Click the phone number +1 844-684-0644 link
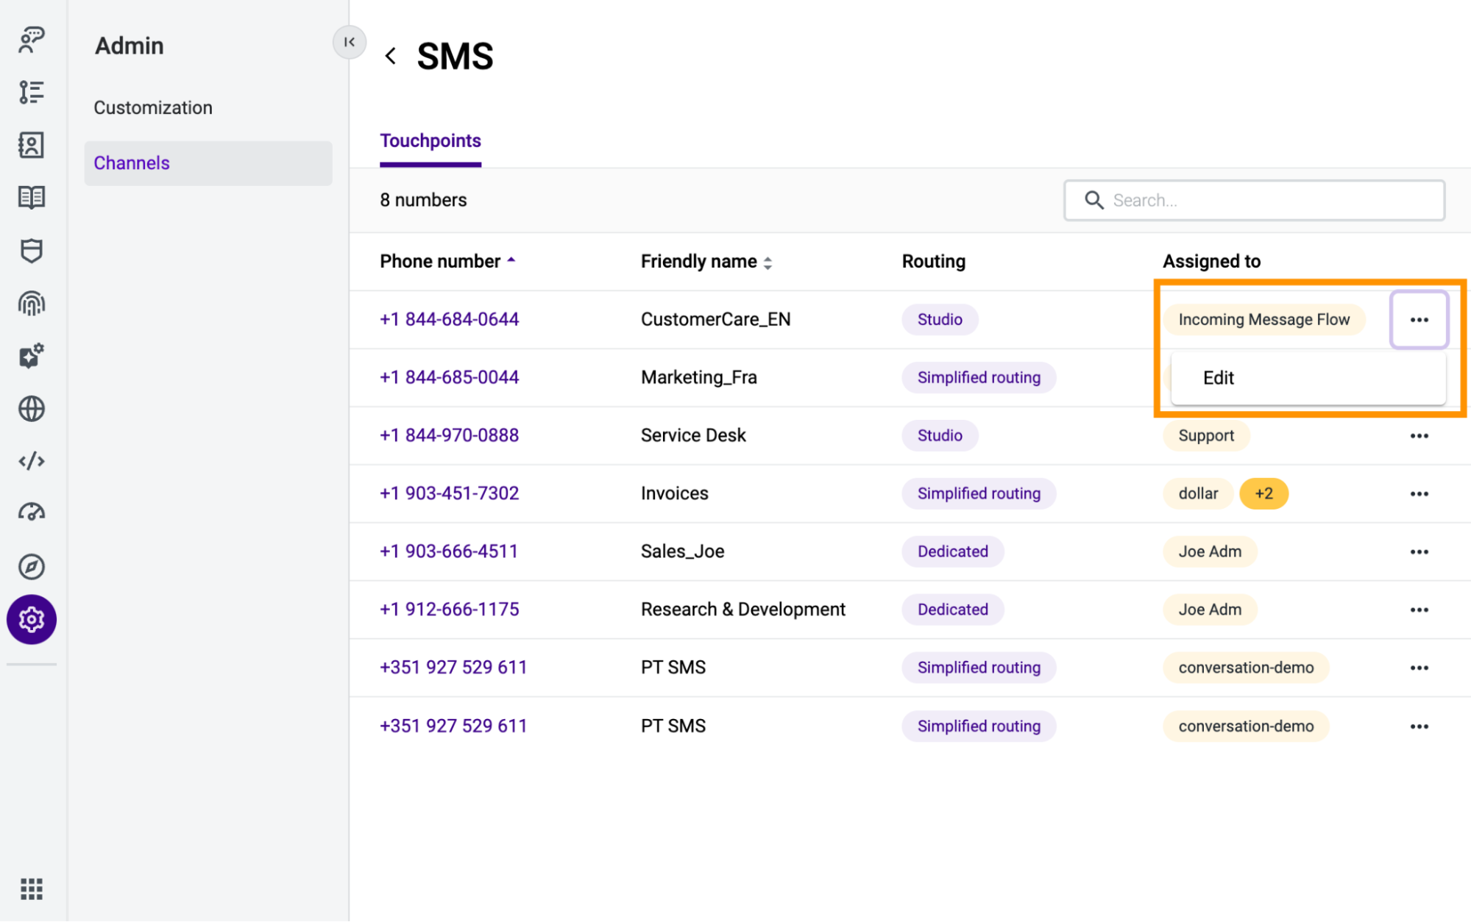1471x922 pixels. pos(449,318)
